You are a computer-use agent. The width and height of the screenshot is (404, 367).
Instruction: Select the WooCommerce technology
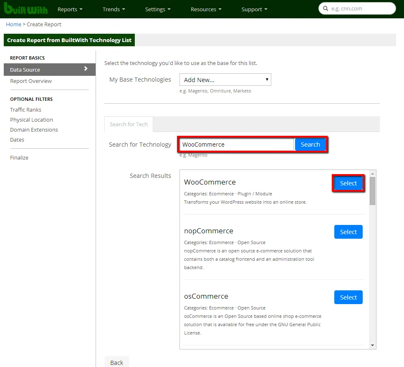click(348, 183)
